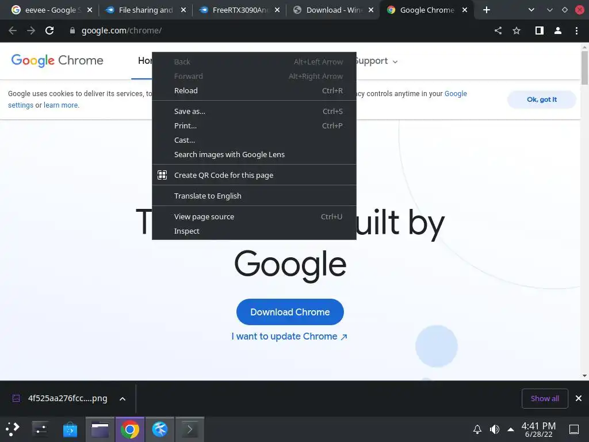Open the blue bird app in taskbar
This screenshot has width=589, height=442.
[x=160, y=429]
